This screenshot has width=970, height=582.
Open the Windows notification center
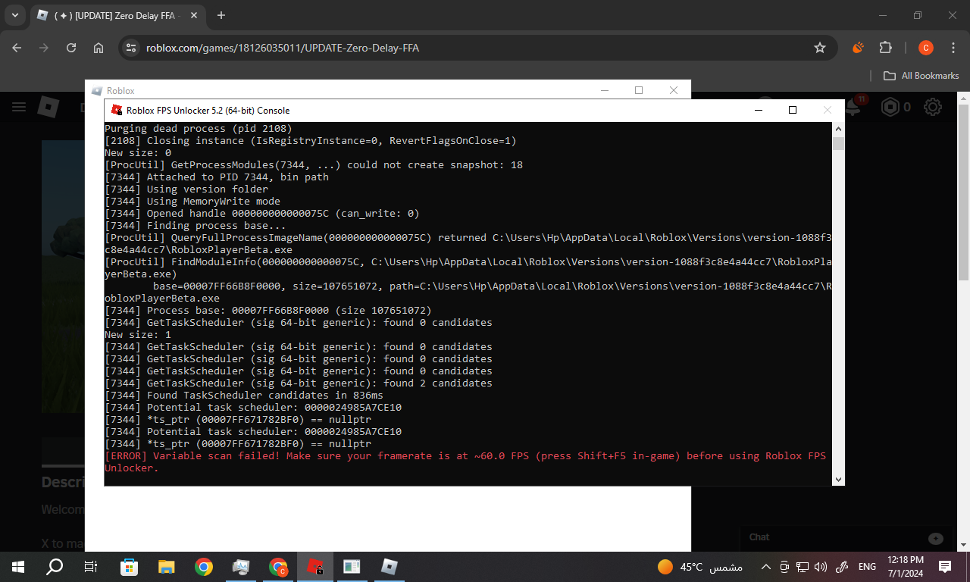[x=945, y=566]
